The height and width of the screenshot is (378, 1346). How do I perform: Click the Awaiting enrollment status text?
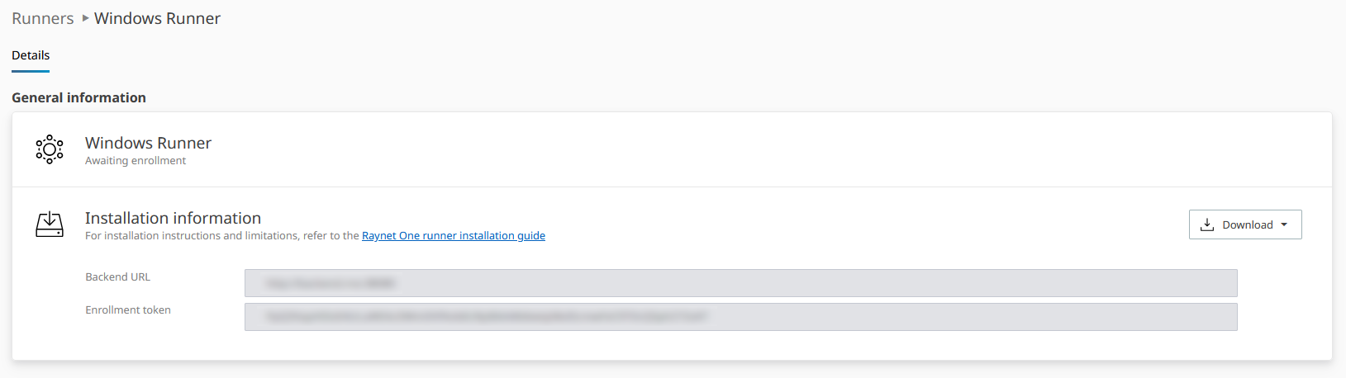(x=136, y=161)
